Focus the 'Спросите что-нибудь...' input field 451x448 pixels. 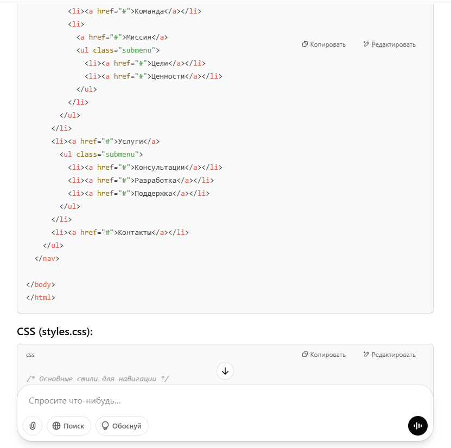[224, 401]
